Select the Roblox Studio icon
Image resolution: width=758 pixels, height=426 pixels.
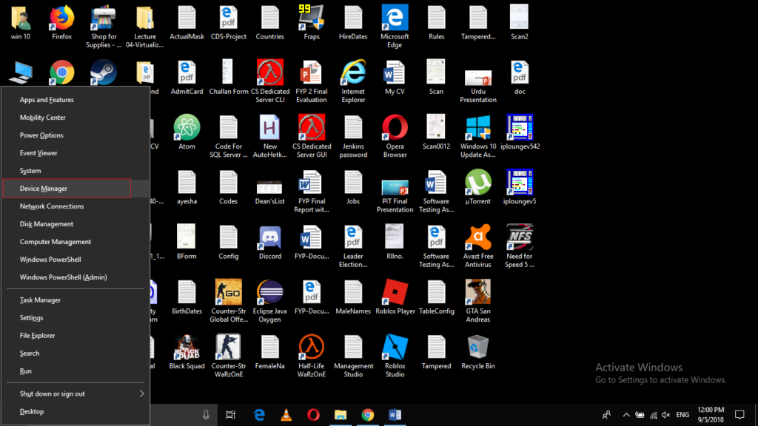coord(395,356)
